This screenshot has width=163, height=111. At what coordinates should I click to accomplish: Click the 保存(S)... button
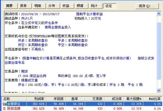coord(147,6)
